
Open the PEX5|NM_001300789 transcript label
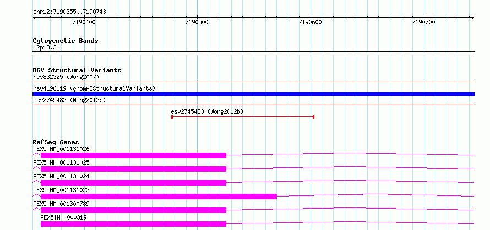tap(61, 204)
